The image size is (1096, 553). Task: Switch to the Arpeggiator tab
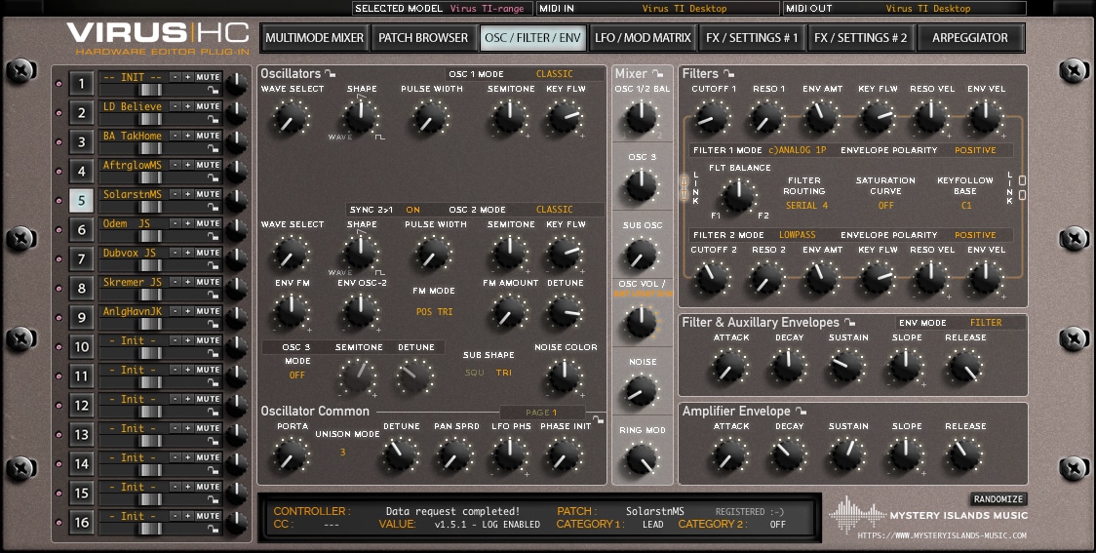(970, 38)
